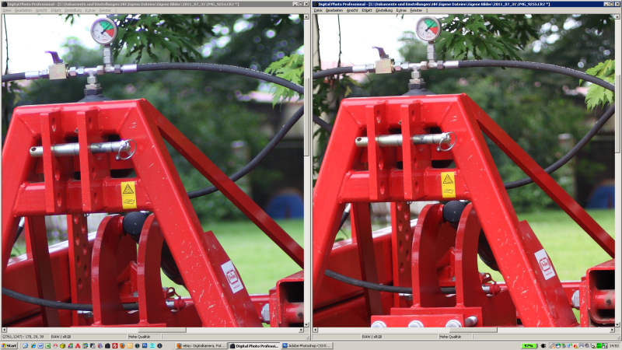Open the ? help menu in the right window
This screenshot has width=622, height=350.
tap(427, 10)
